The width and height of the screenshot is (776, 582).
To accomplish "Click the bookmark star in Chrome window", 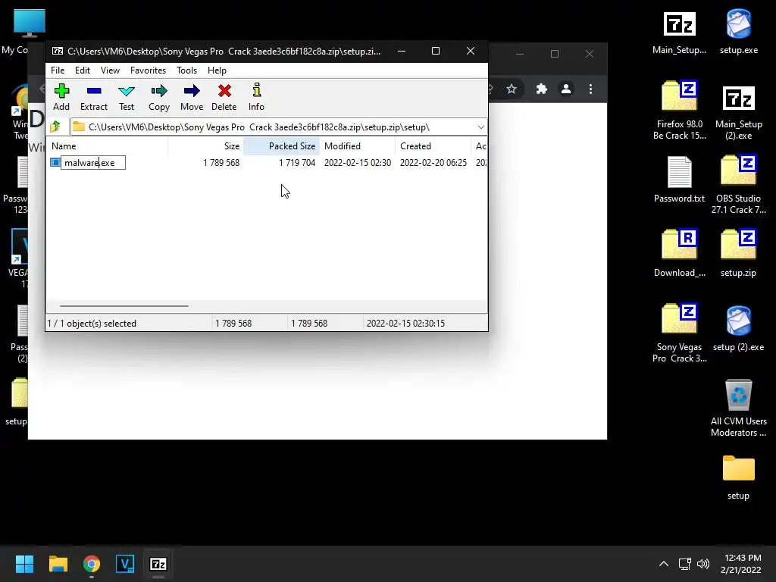I will [512, 89].
